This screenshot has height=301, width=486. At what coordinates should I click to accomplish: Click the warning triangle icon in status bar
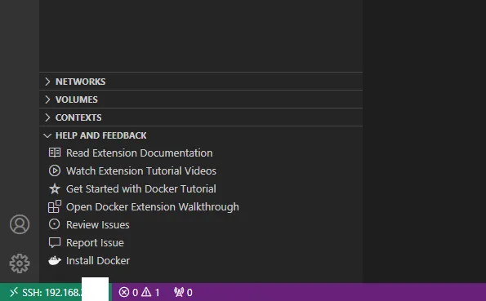[146, 292]
